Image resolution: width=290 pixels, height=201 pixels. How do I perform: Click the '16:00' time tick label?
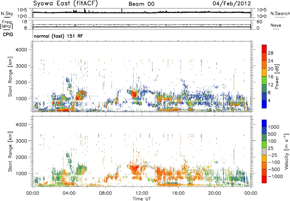tap(178, 193)
